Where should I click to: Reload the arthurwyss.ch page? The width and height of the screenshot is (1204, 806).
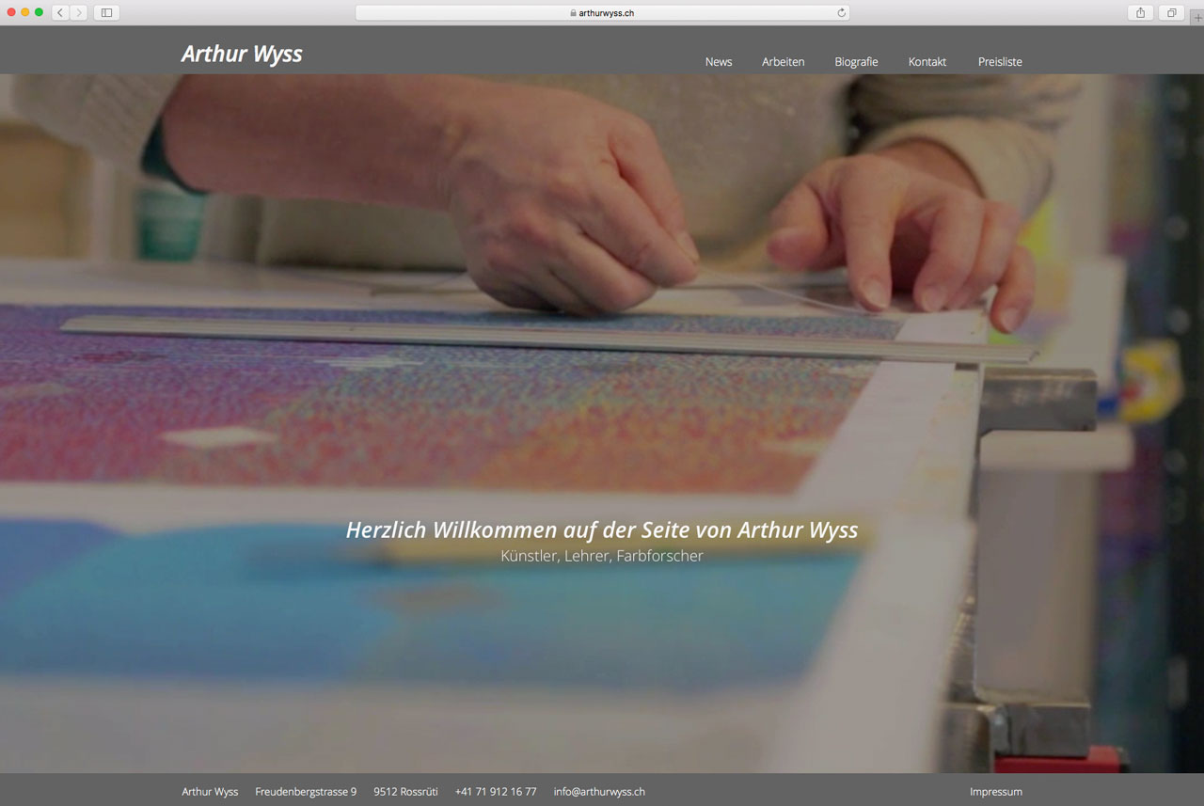841,12
